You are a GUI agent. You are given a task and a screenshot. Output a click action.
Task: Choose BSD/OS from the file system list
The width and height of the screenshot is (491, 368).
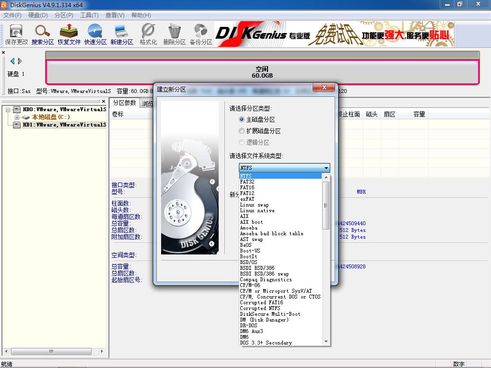coord(281,262)
